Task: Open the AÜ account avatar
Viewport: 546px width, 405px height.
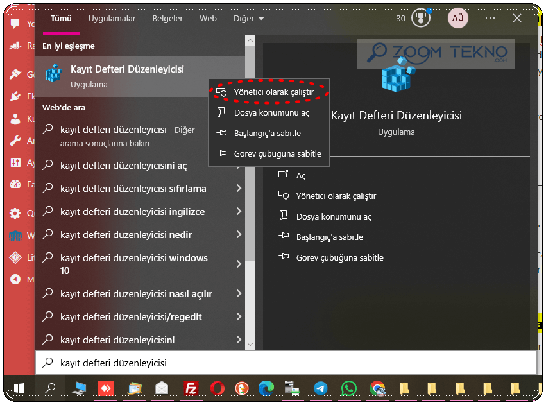Action: [457, 18]
